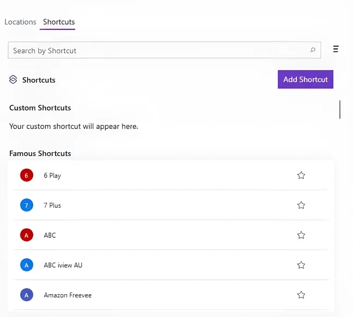Switch to the Locations tab
Viewport: 353px width, 317px height.
pos(20,22)
